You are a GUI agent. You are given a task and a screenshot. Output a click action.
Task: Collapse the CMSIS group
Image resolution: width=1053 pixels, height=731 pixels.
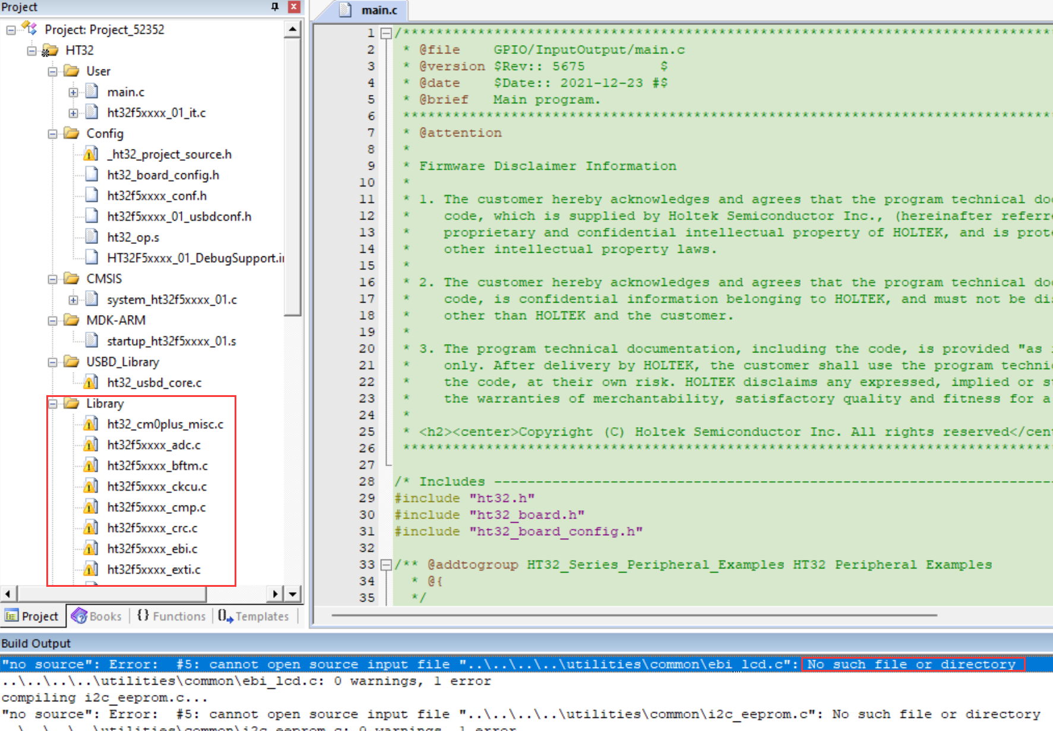(52, 278)
